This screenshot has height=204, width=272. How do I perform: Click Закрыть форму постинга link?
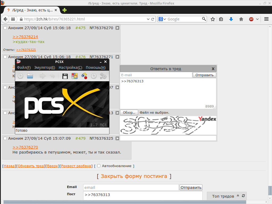click(x=134, y=176)
